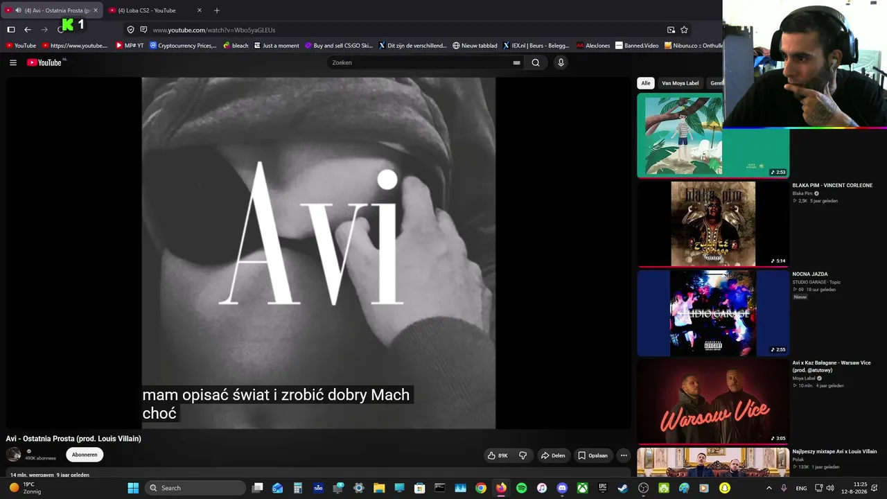Screen dimensions: 887x499
Task: Click the Windows taskbar Search box
Action: tap(196, 488)
